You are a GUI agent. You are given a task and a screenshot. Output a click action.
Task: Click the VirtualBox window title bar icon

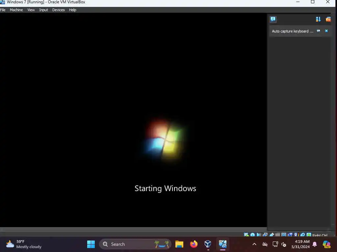3,2
